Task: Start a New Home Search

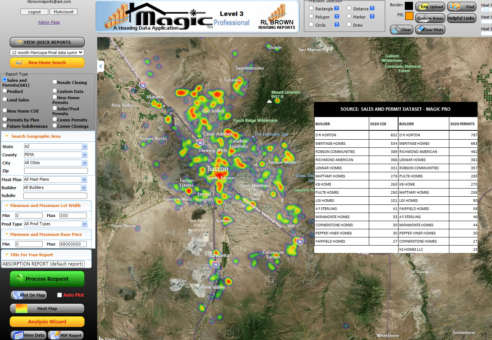Action: pos(47,63)
